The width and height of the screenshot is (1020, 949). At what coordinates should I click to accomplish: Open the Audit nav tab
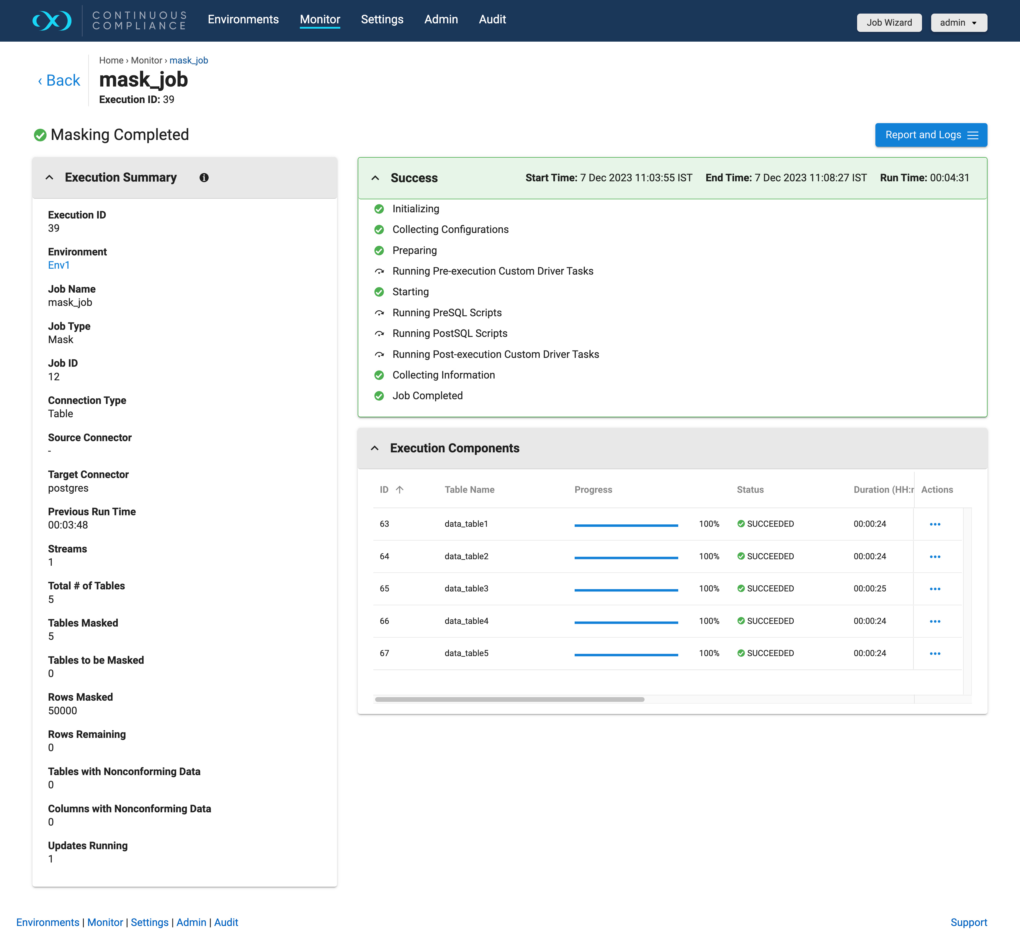[x=491, y=19]
